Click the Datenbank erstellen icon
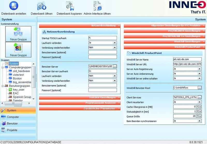207x144 pixels. point(14,6)
